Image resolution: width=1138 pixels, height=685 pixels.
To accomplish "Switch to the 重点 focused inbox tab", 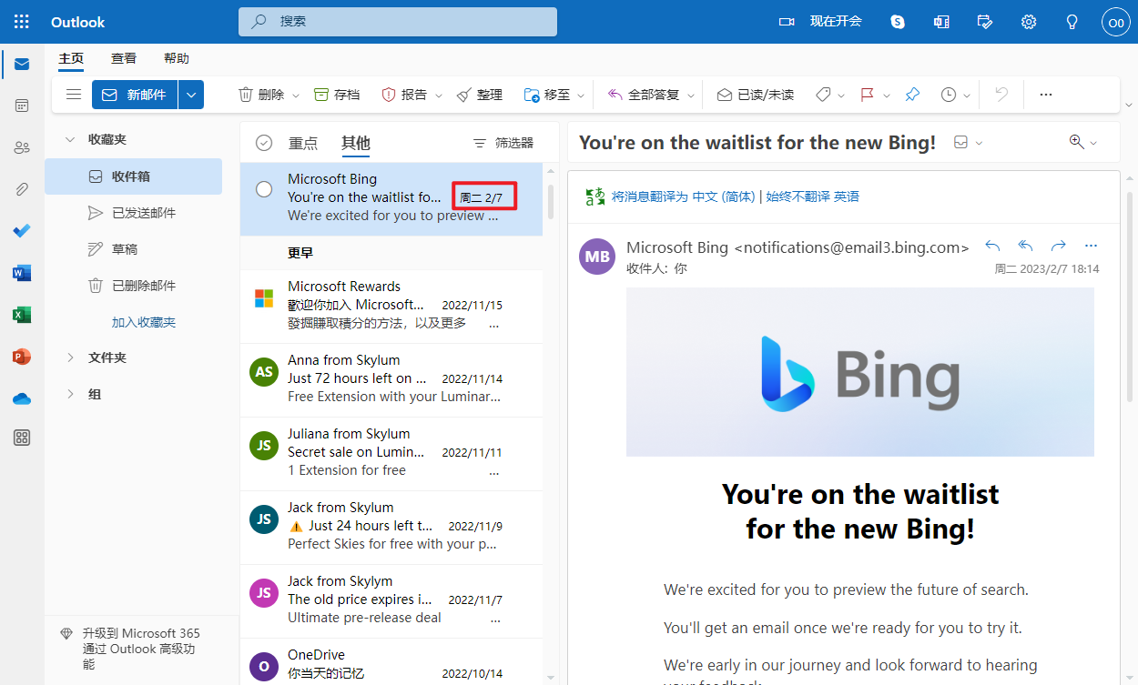I will tap(303, 143).
